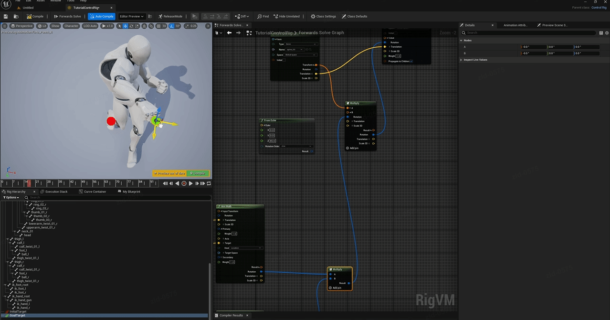Screen dimensions: 610x320
Task: Toggle the timeline loop button
Action: [209, 183]
